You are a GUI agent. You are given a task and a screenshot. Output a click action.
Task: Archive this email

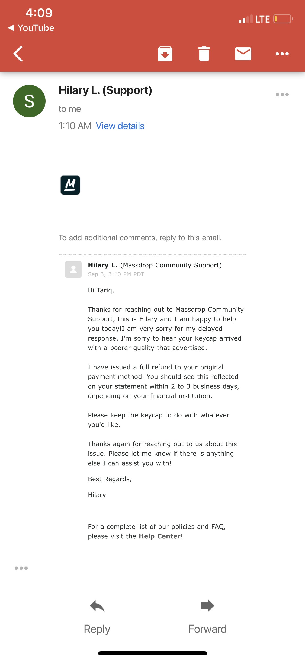pyautogui.click(x=165, y=54)
